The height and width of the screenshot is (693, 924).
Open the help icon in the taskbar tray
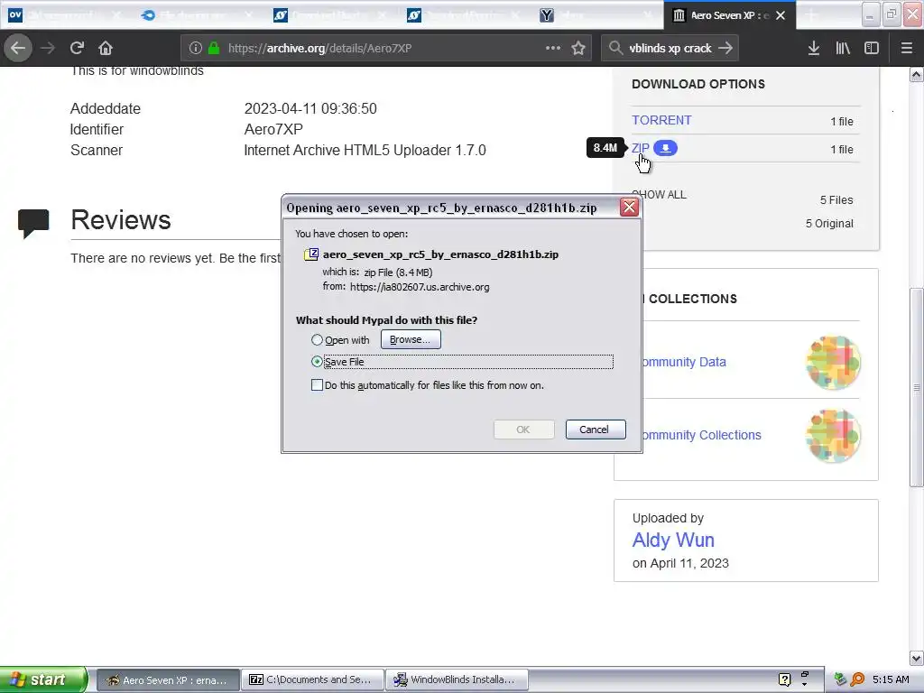tap(784, 679)
